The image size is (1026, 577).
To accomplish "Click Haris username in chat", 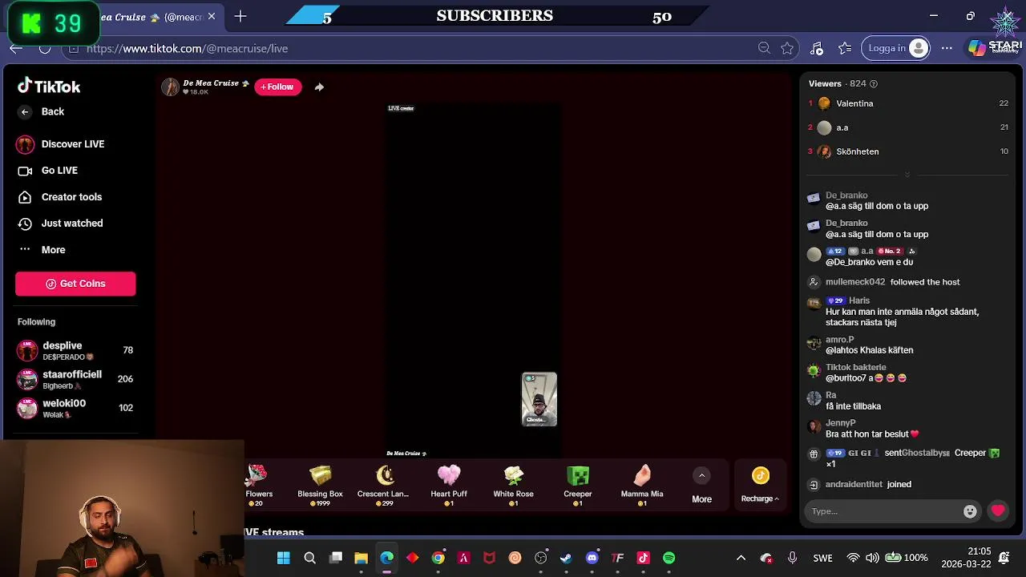I will [x=859, y=301].
